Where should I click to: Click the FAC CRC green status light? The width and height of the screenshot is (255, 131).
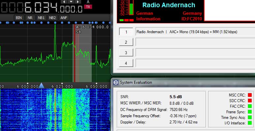(250, 106)
